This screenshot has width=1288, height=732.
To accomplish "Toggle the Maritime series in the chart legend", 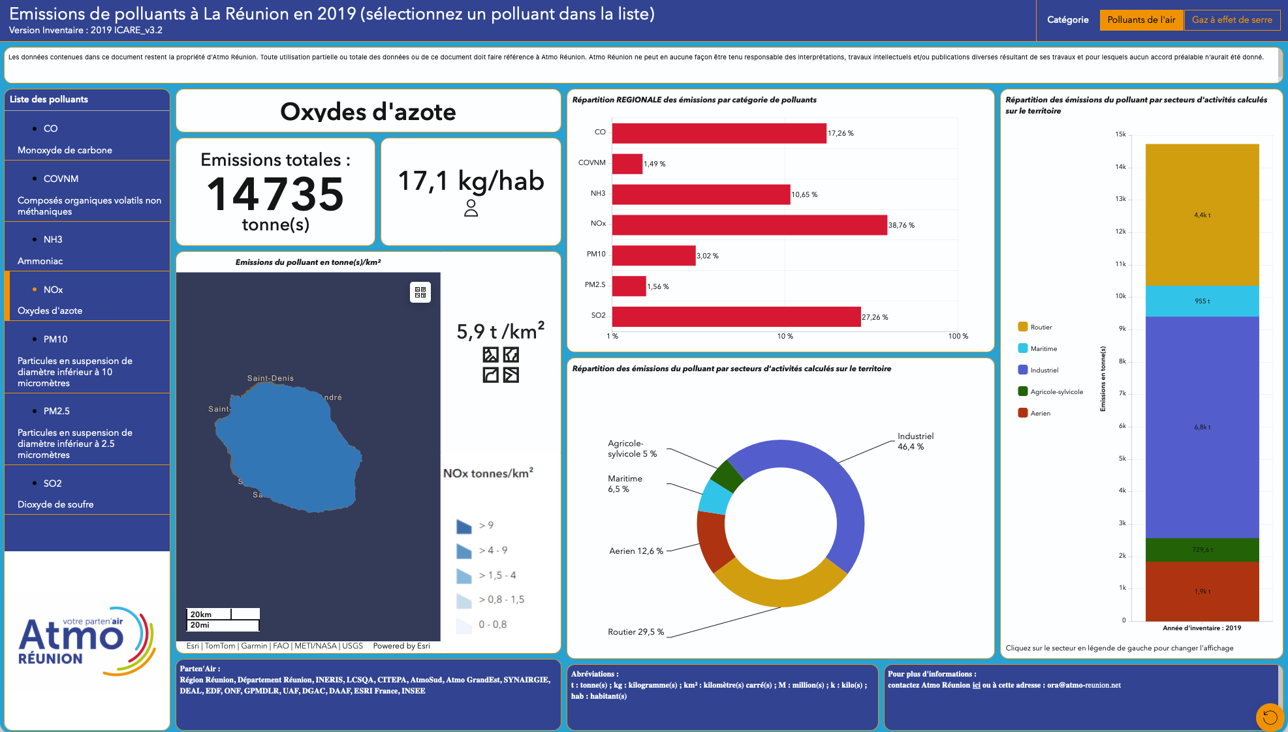I will pyautogui.click(x=1037, y=348).
